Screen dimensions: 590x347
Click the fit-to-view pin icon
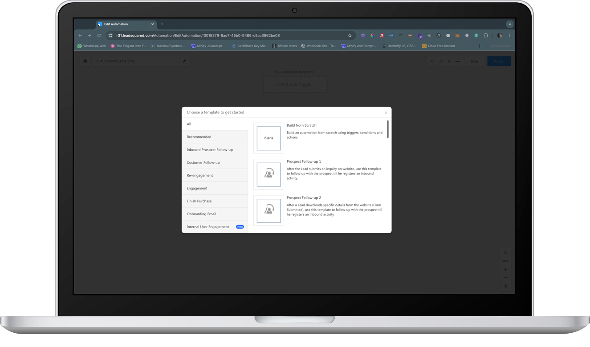pos(505,286)
